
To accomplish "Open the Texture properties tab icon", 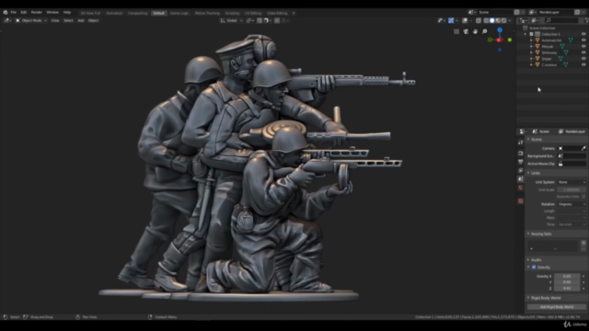I will pyautogui.click(x=520, y=201).
